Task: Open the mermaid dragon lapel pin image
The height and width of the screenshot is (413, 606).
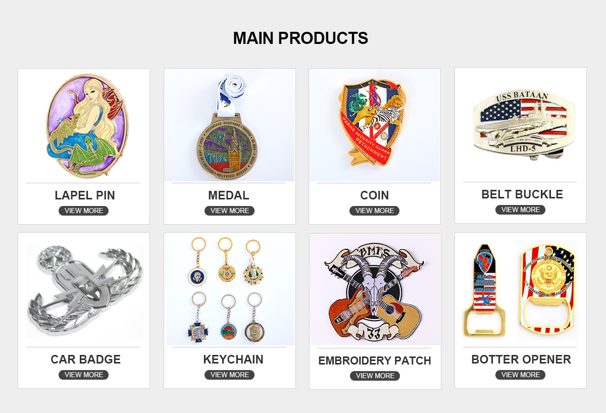Action: (84, 125)
